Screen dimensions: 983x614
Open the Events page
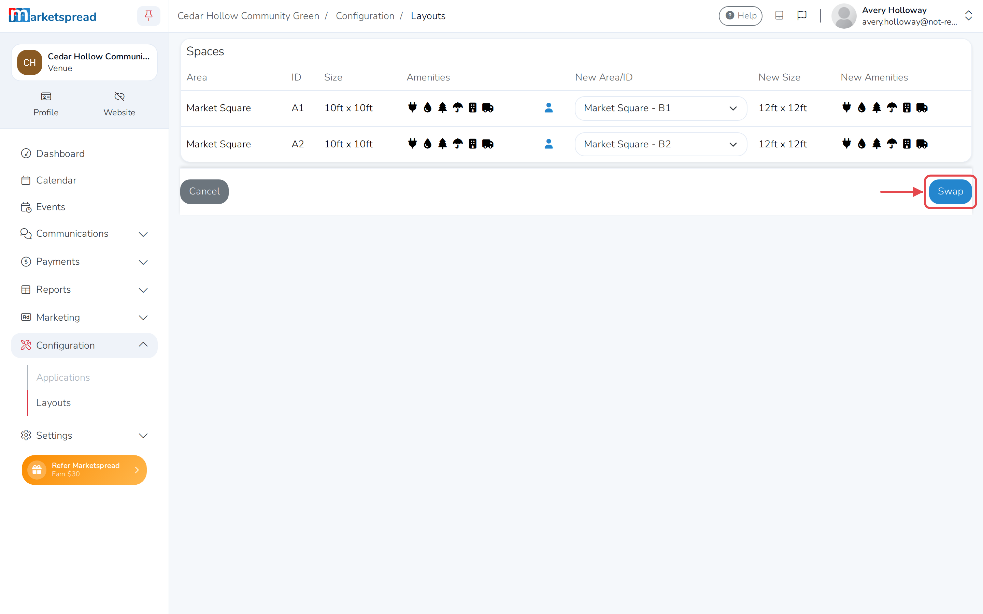point(51,207)
